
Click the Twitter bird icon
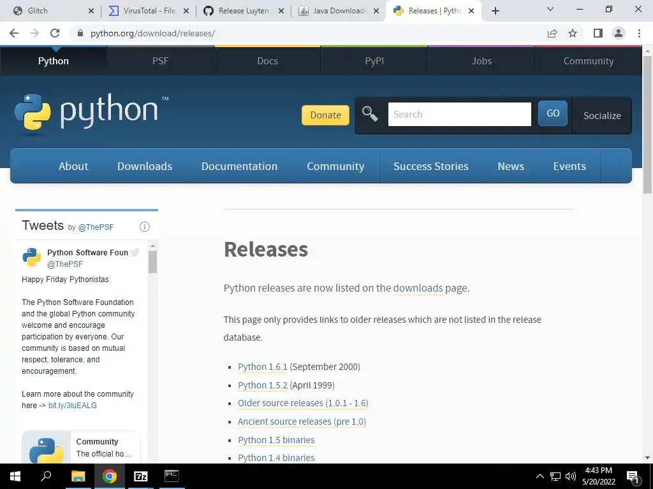pyautogui.click(x=135, y=252)
